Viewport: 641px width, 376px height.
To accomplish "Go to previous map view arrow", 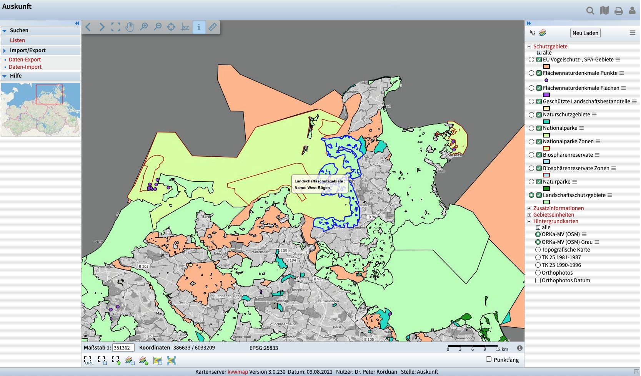I will 88,27.
